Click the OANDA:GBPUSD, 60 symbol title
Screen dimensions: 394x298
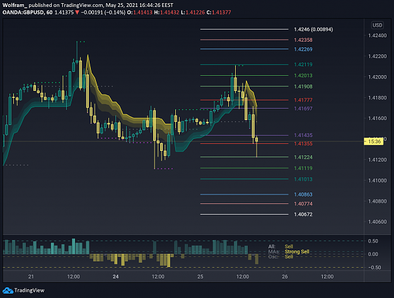pos(27,13)
